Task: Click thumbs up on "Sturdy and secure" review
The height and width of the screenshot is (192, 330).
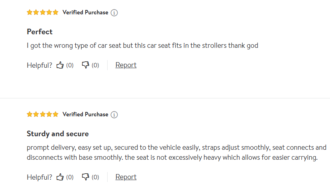Action: (60, 177)
